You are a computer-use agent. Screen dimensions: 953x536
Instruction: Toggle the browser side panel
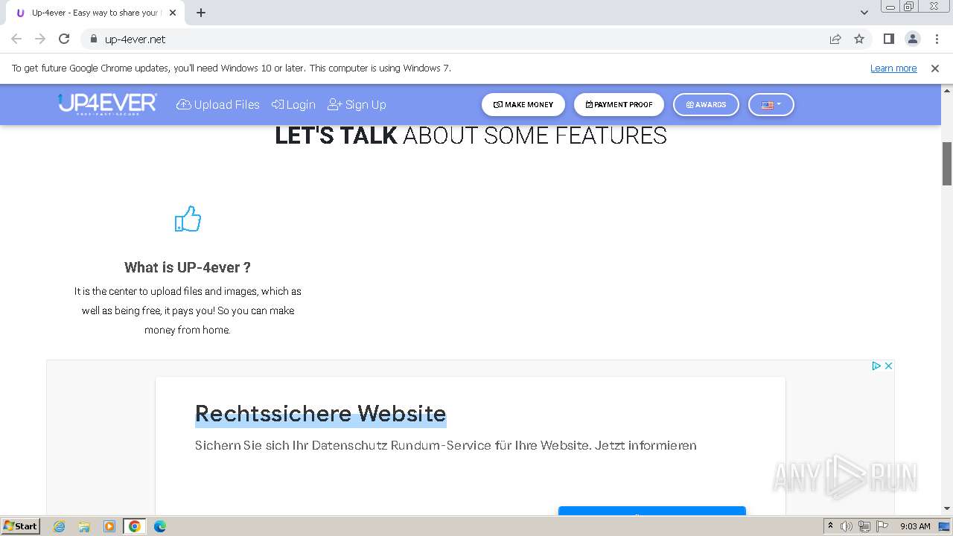[x=888, y=39]
